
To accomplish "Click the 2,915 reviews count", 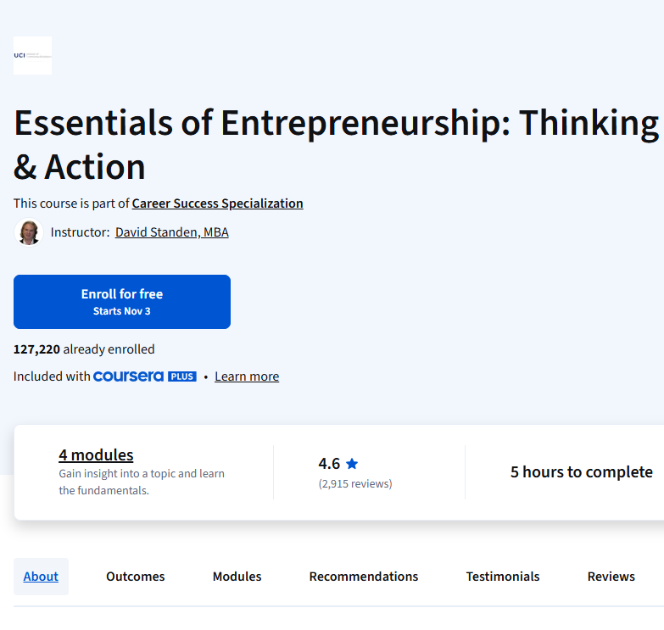I will 355,484.
